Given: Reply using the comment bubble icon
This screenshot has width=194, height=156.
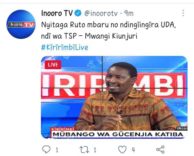Looking at the screenshot, I should pyautogui.click(x=46, y=150).
